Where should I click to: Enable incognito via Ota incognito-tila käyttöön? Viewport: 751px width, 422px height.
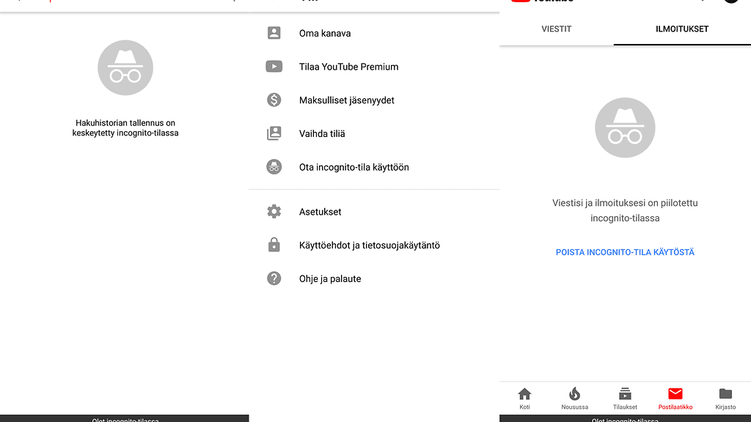(354, 167)
